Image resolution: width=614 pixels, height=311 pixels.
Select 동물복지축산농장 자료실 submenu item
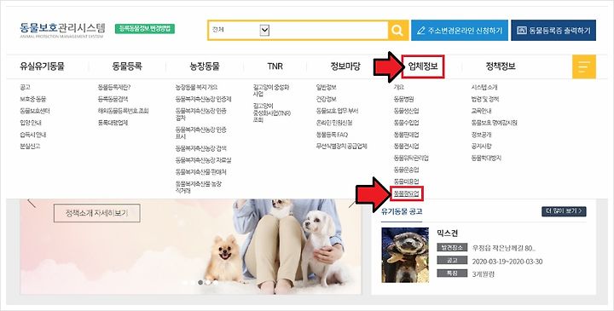pyautogui.click(x=203, y=160)
